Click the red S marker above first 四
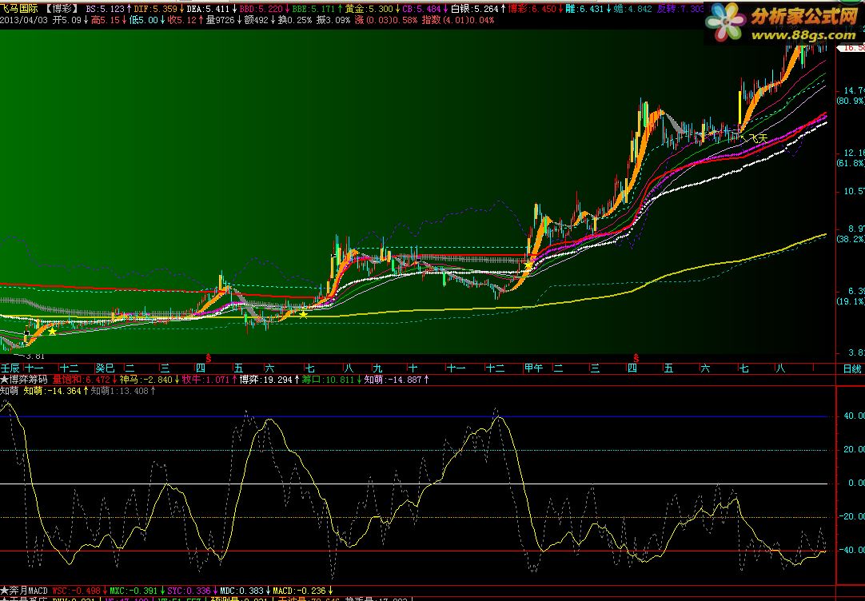The height and width of the screenshot is (601, 865). [209, 358]
